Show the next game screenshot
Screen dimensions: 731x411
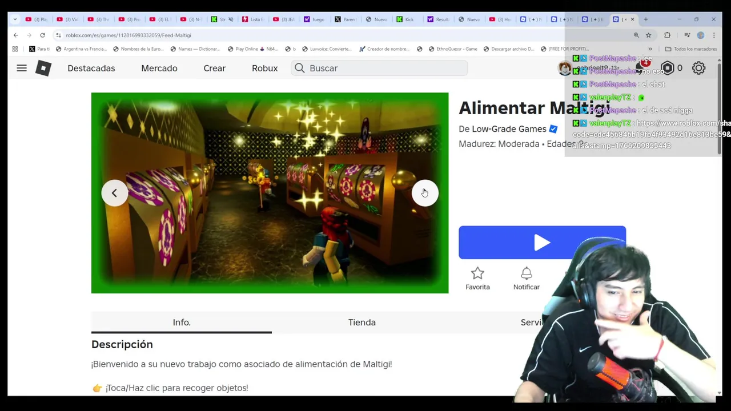[x=425, y=193]
